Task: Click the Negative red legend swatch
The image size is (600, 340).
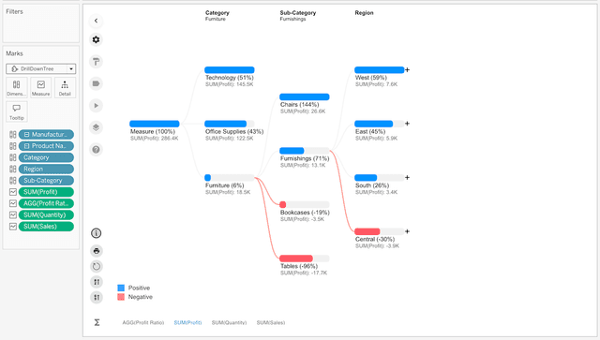Action: [x=121, y=297]
